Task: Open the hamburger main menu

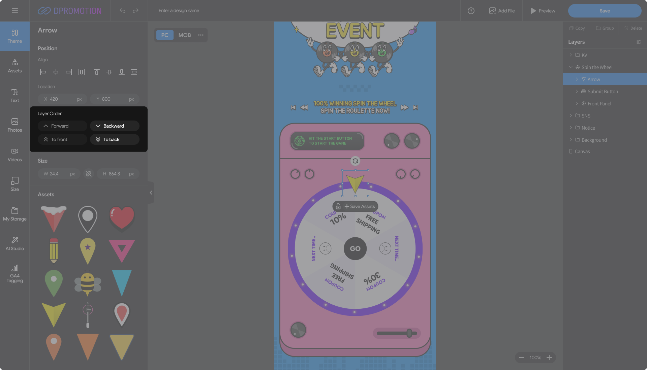Action: (14, 11)
